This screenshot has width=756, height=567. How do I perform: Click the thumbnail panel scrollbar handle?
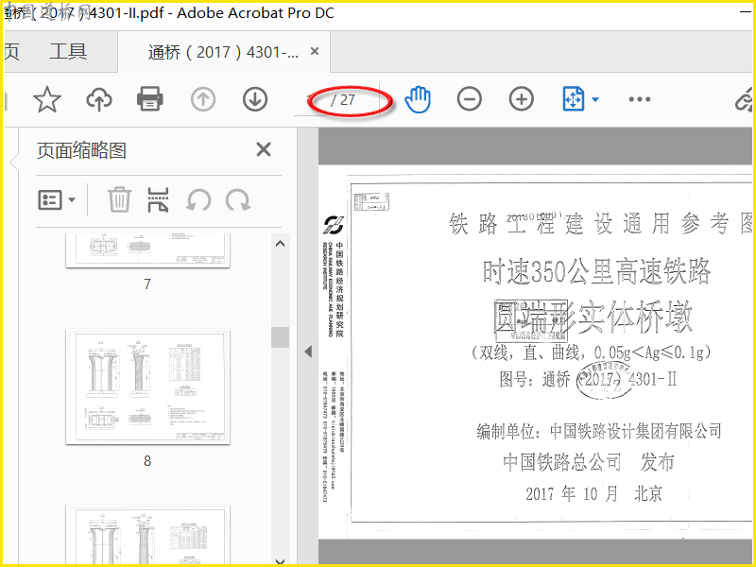pos(280,337)
